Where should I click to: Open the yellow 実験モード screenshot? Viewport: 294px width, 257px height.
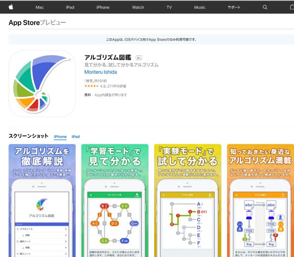(188, 201)
